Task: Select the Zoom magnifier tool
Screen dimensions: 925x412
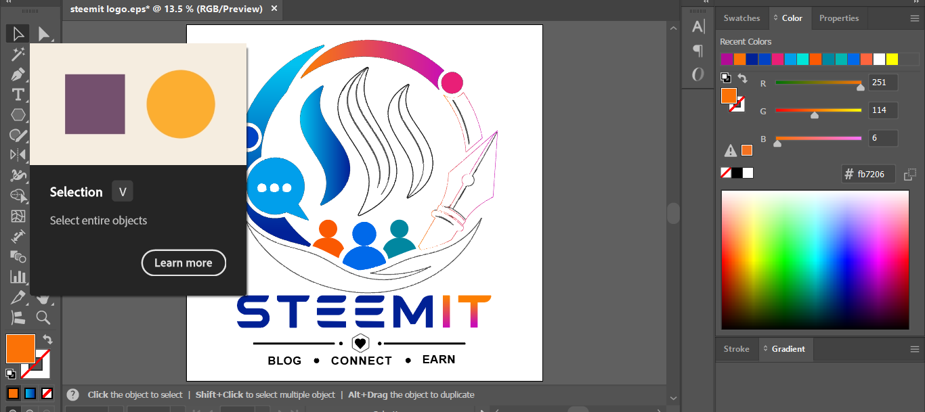Action: [43, 317]
